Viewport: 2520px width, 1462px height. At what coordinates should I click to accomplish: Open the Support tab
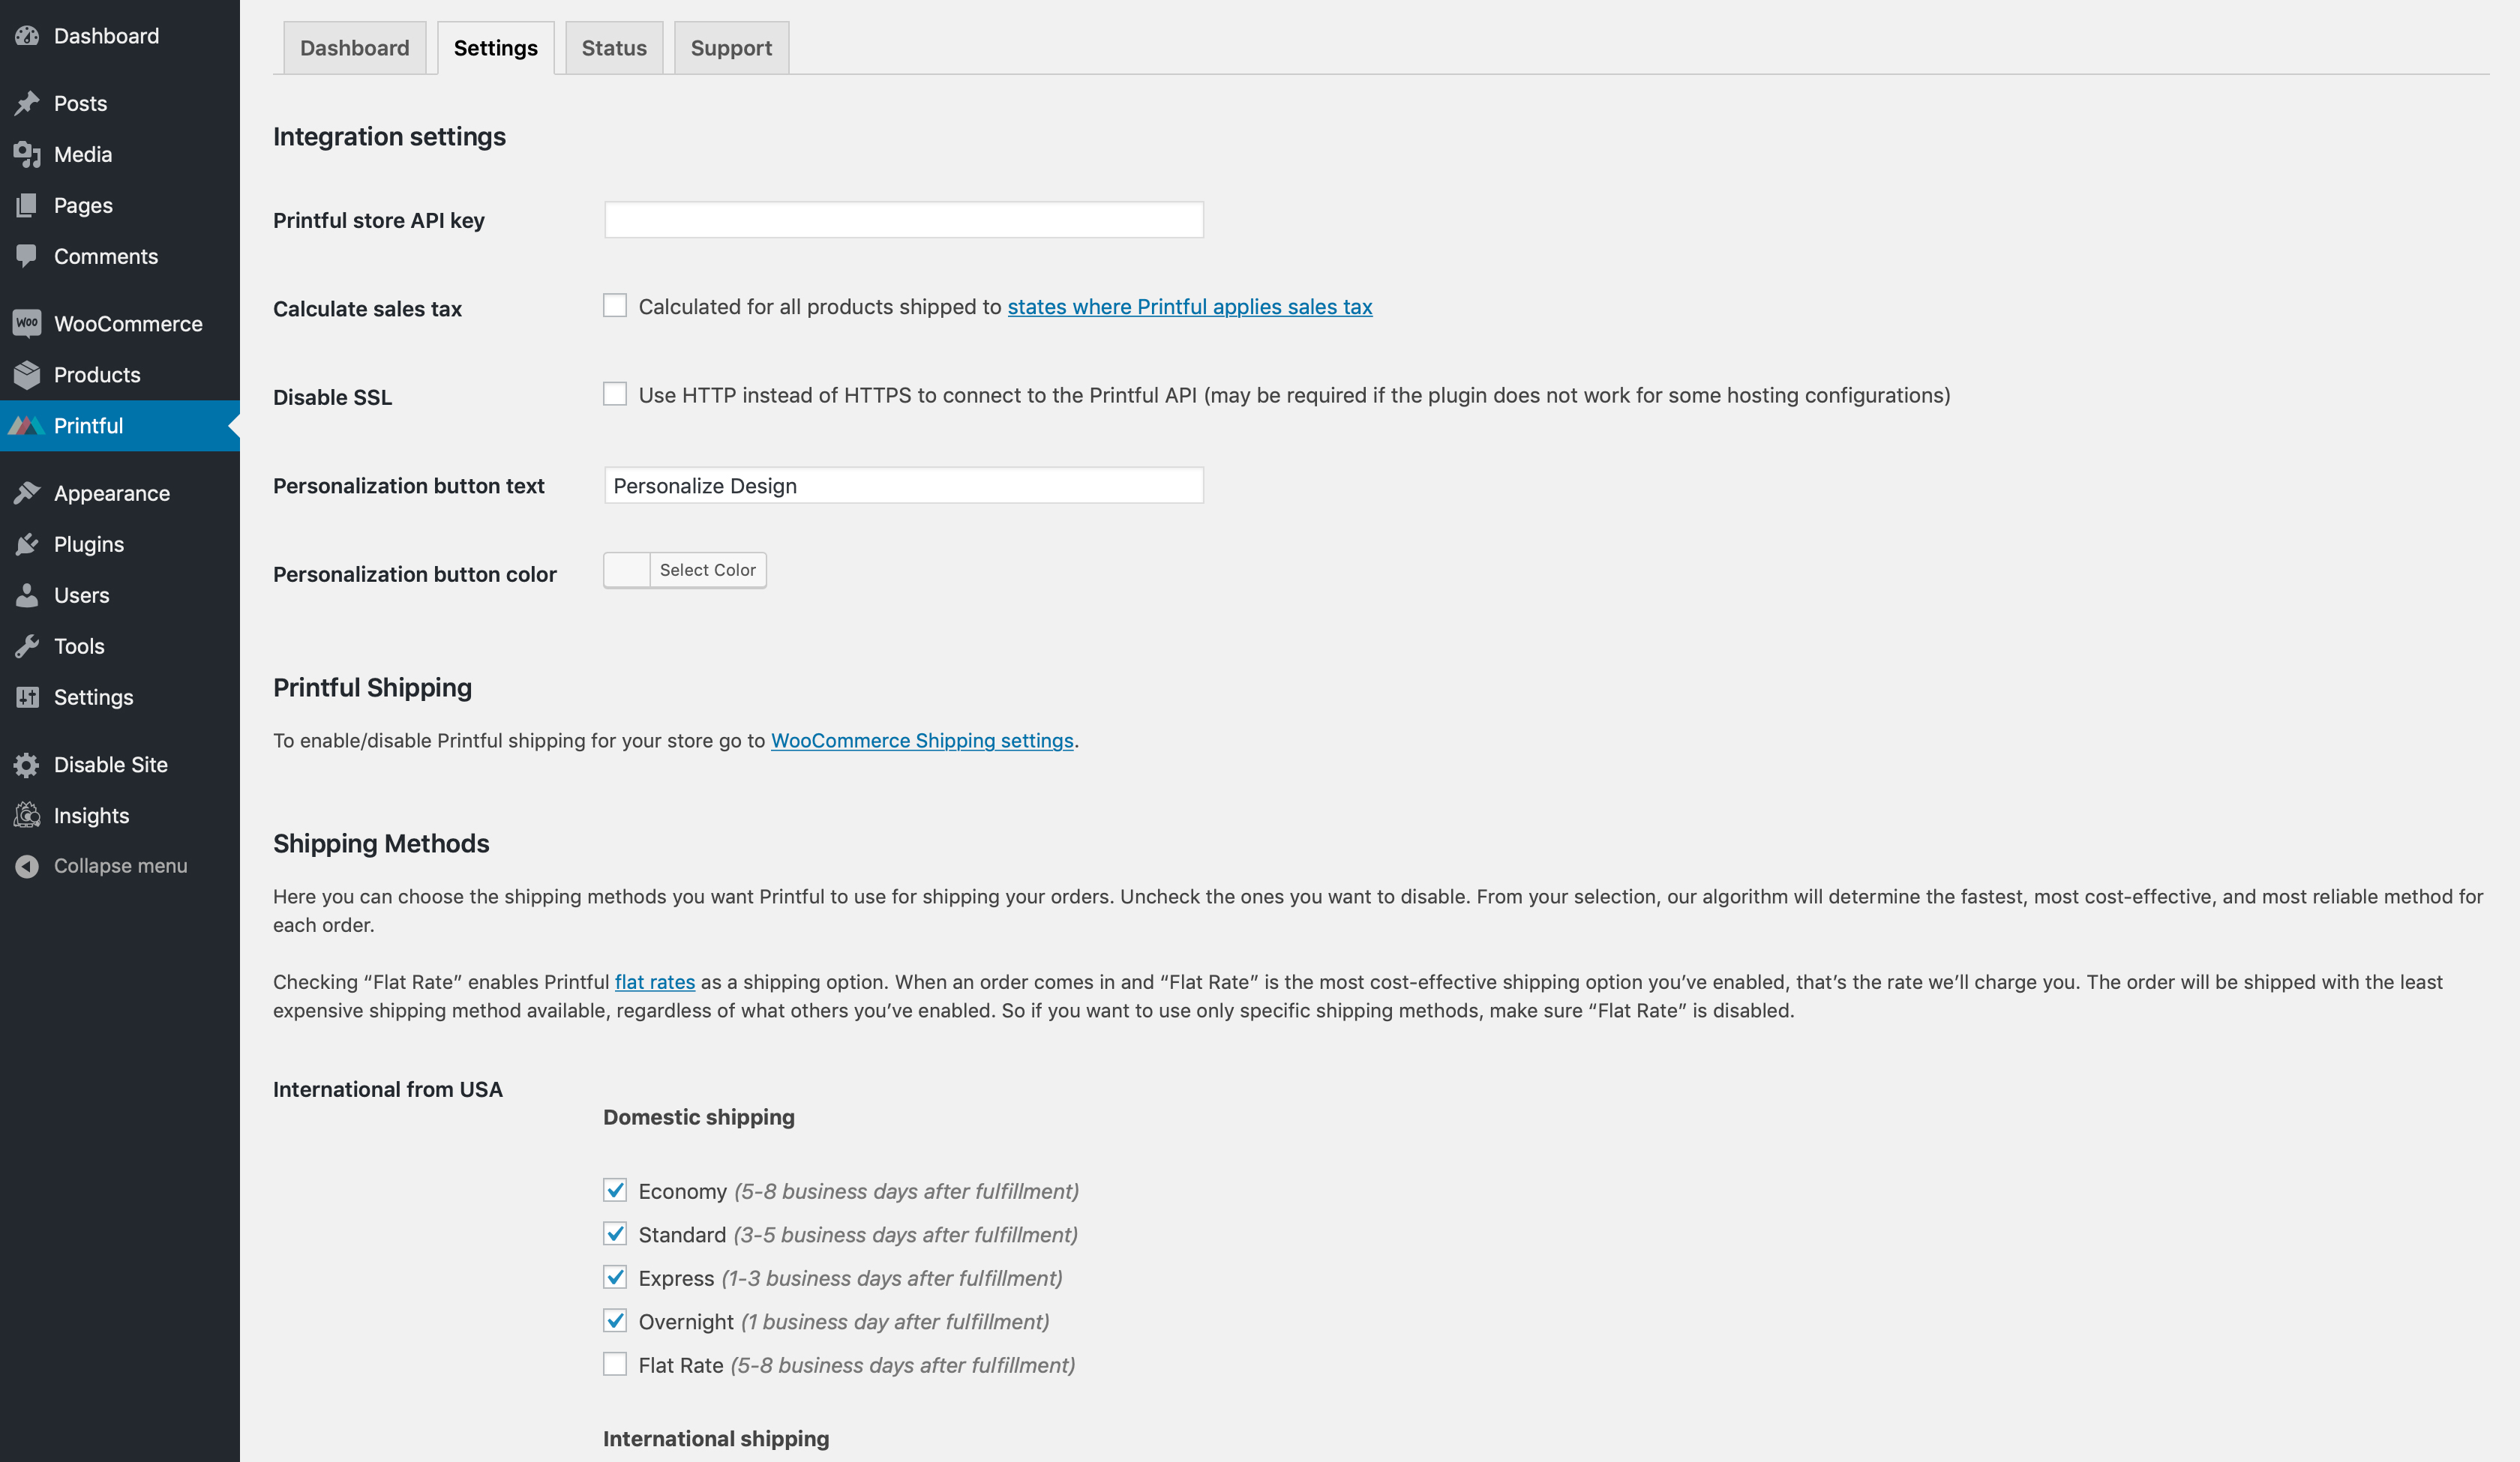coord(731,47)
